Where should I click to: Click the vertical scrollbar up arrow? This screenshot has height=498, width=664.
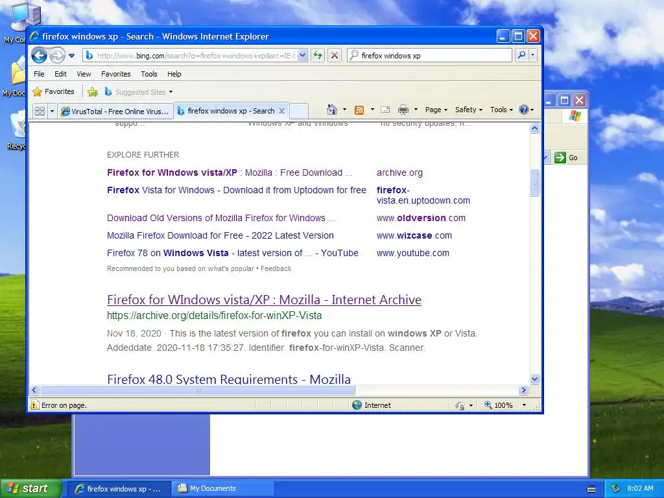(x=534, y=128)
